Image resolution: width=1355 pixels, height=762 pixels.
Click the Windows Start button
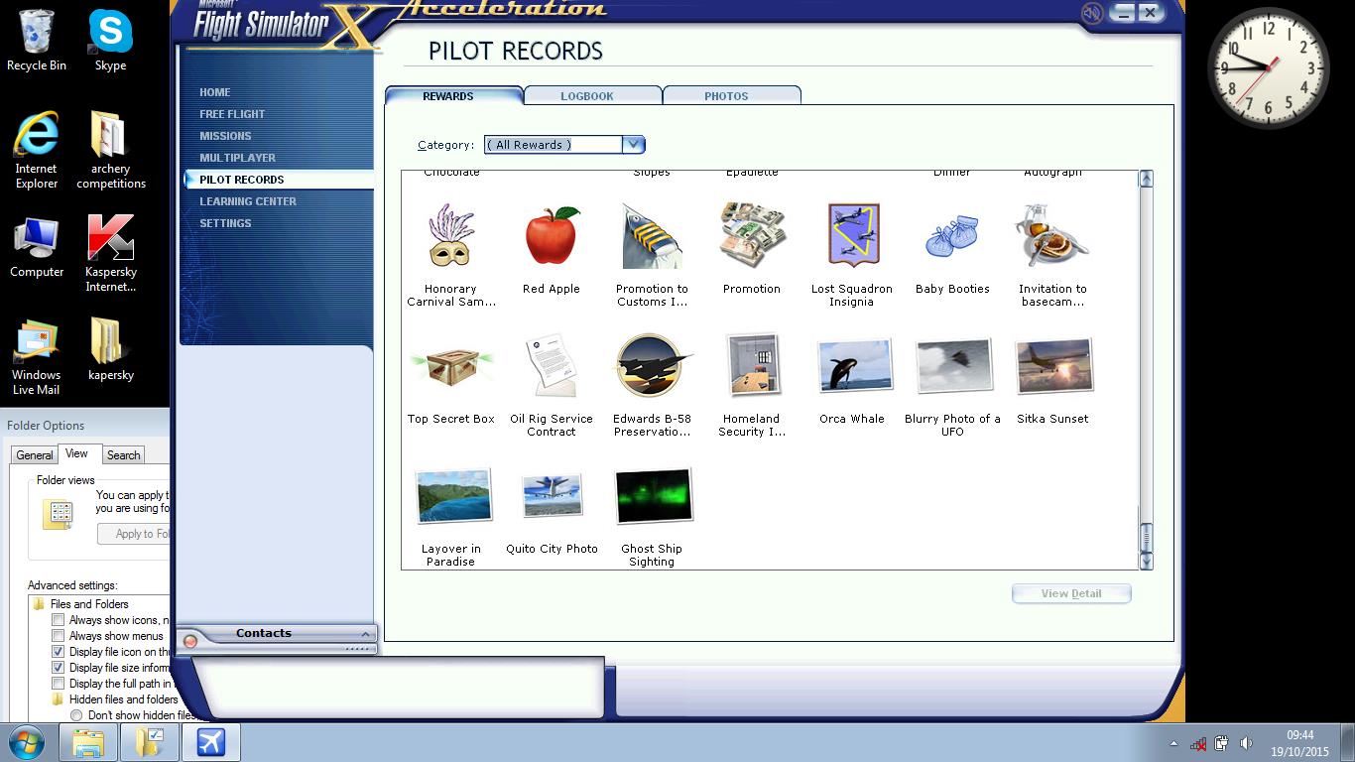(26, 742)
